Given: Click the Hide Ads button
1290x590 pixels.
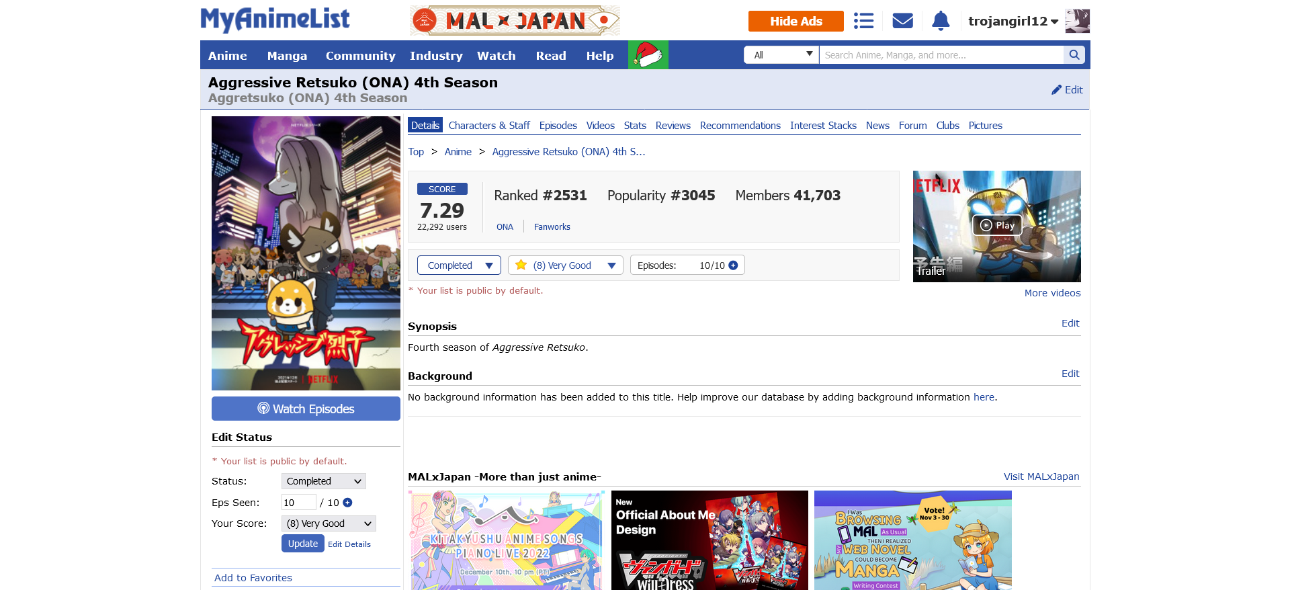Looking at the screenshot, I should tap(796, 21).
